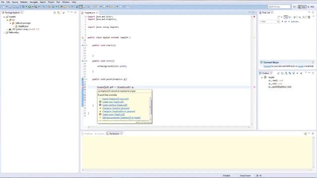
Task: Switch to the Problems tab
Action: 87,133
